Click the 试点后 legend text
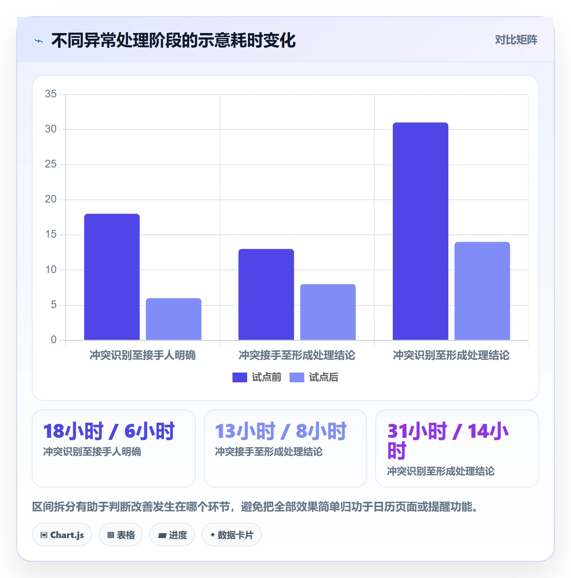Viewport: 571px width, 578px height. pyautogui.click(x=323, y=377)
